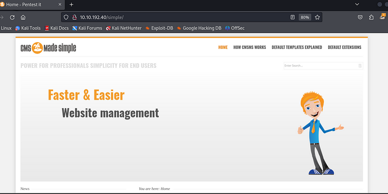
Task: Open the HOW CMSMS WORKS menu item
Action: (249, 47)
